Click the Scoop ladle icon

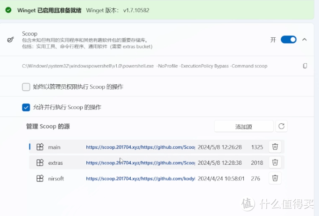(x=11, y=40)
